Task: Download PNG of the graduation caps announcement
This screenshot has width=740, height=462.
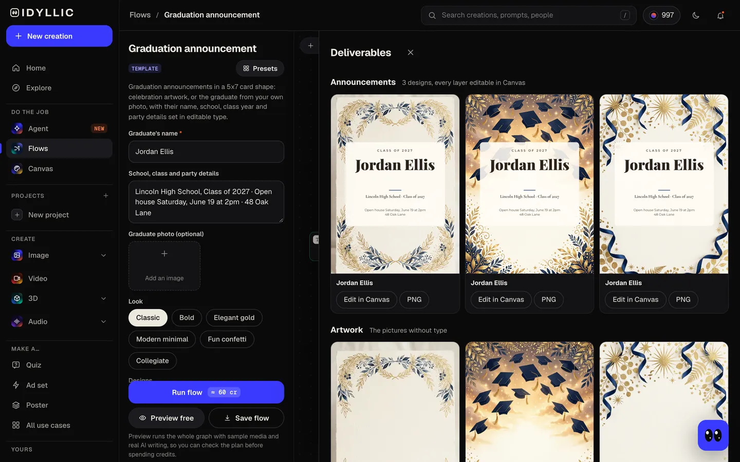Action: point(549,299)
